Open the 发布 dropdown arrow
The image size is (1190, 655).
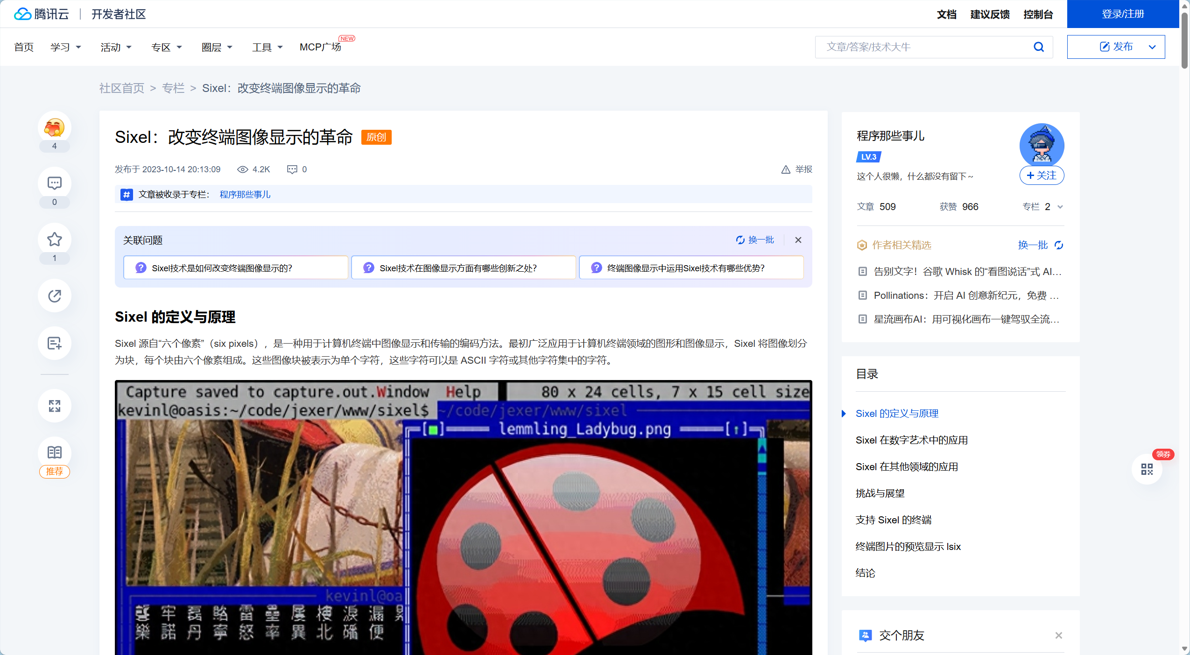point(1152,47)
